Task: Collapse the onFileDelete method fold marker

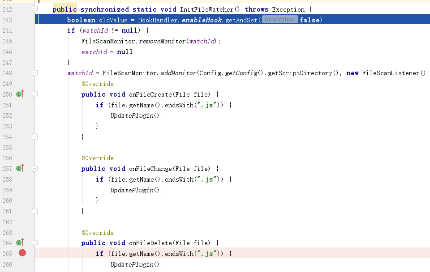Action: tap(35, 243)
